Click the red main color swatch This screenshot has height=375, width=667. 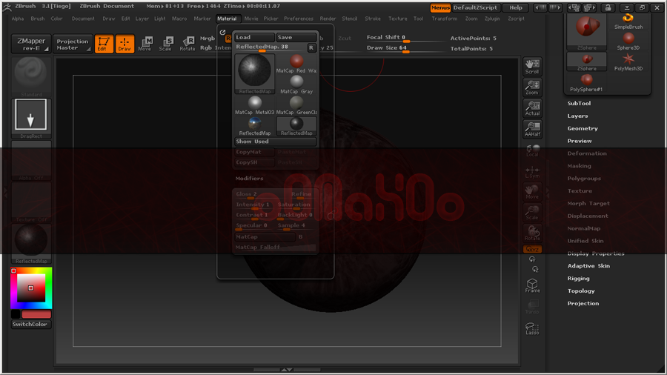[36, 314]
